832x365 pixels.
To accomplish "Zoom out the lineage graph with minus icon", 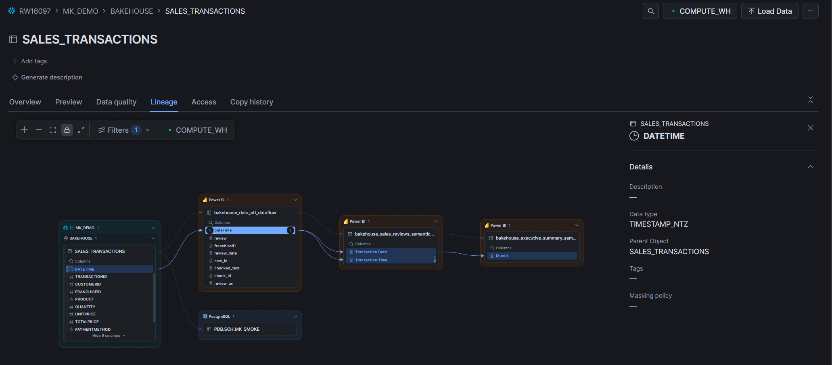I will pyautogui.click(x=39, y=130).
